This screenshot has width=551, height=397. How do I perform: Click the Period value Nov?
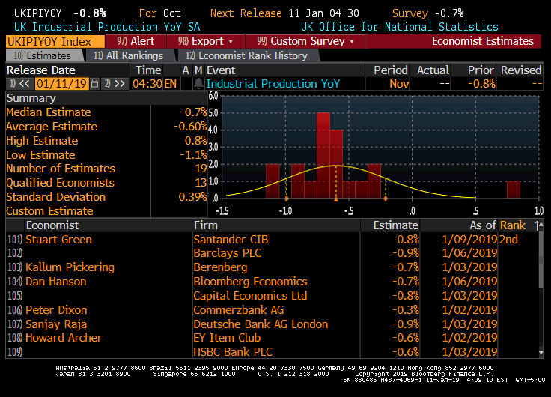(x=399, y=84)
